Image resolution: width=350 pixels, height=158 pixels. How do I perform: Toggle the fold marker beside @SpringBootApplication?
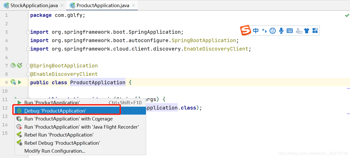(x=28, y=66)
